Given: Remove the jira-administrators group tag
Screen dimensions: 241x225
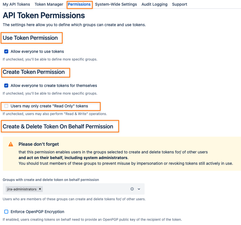Looking at the screenshot, I should tap(40, 189).
